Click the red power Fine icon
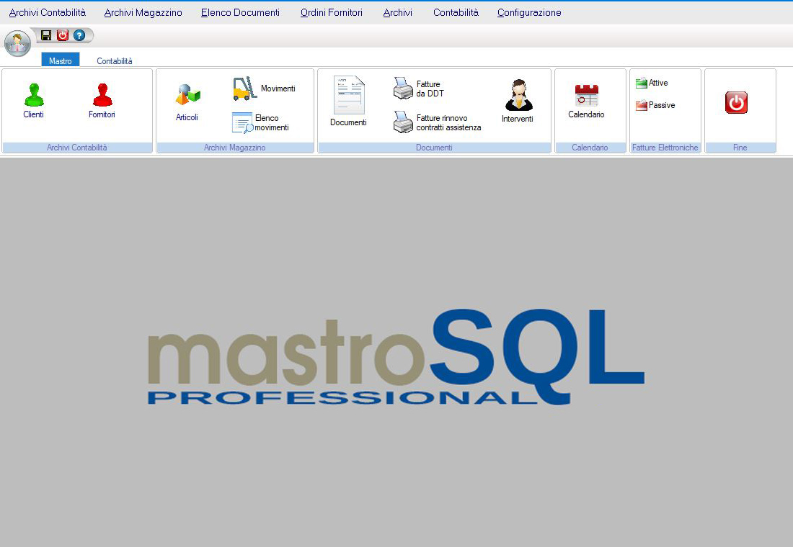 [736, 102]
